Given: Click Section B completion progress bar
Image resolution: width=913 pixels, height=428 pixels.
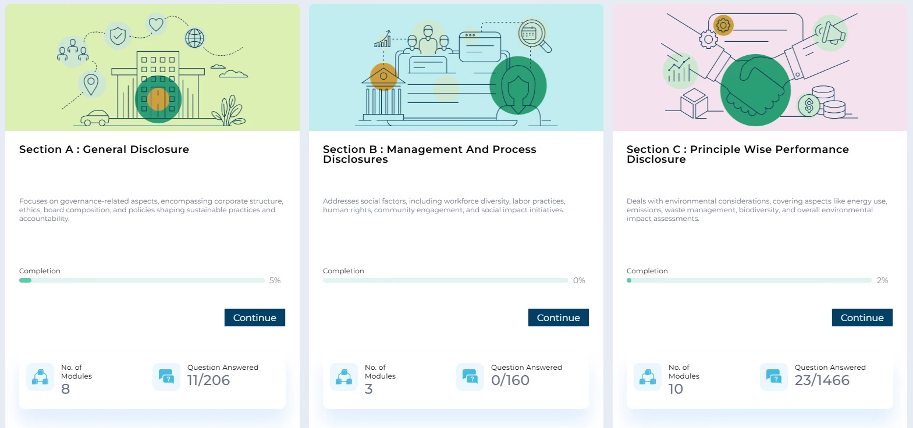Looking at the screenshot, I should [446, 280].
